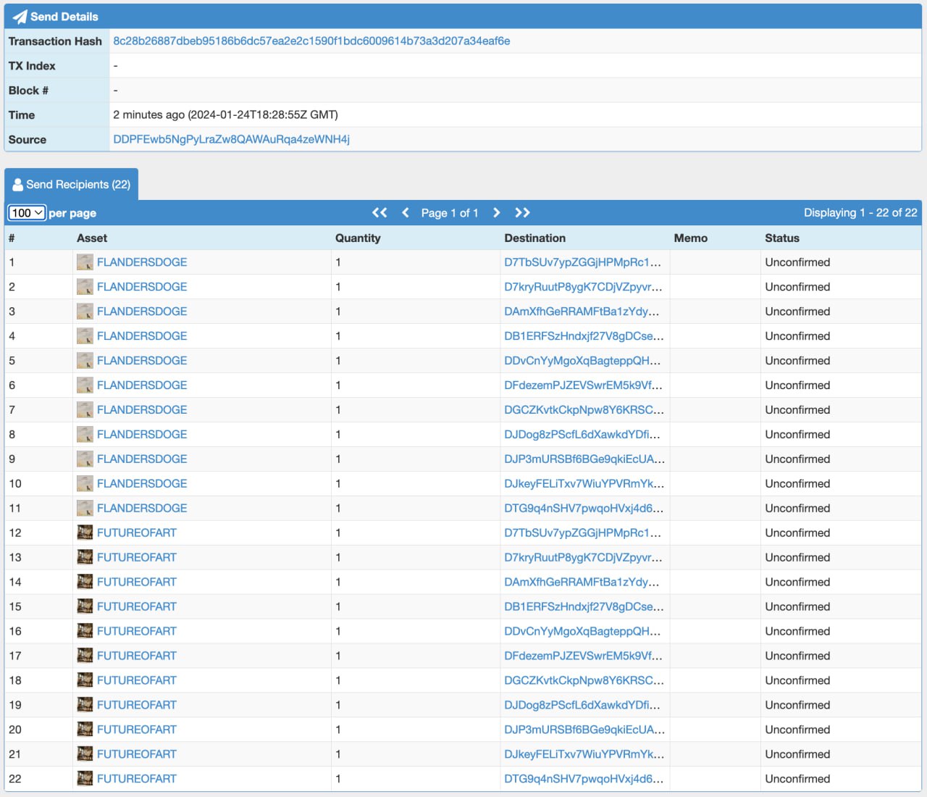This screenshot has height=797, width=927.
Task: Open FLANDERSDOGE asset link in row 1
Action: [x=142, y=262]
